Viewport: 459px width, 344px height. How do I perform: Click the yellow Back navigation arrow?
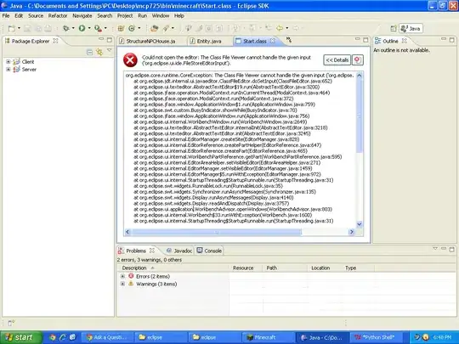pos(280,28)
